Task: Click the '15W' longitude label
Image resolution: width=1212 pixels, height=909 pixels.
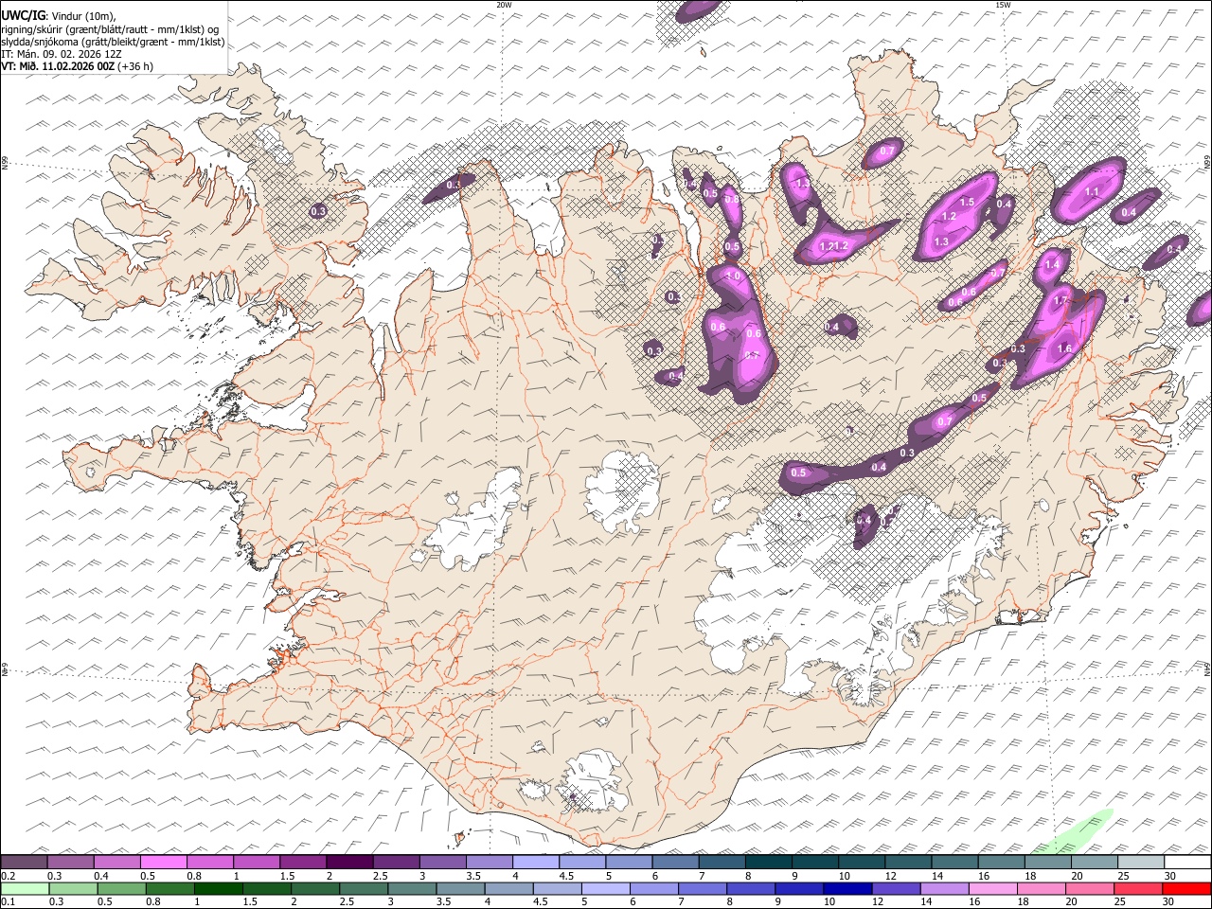Action: (1003, 5)
